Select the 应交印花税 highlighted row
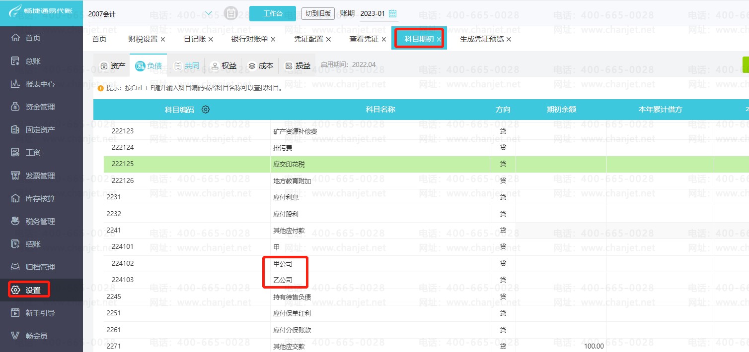This screenshot has height=352, width=749. tap(426, 164)
